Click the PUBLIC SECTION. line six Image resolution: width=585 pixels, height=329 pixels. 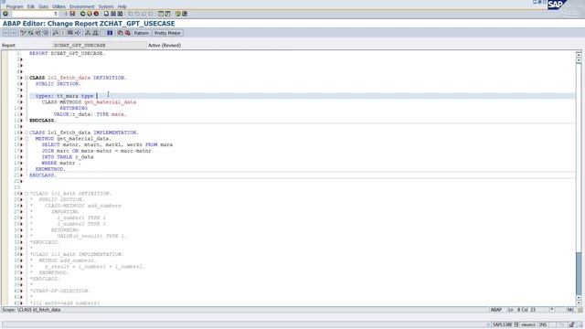[58, 84]
